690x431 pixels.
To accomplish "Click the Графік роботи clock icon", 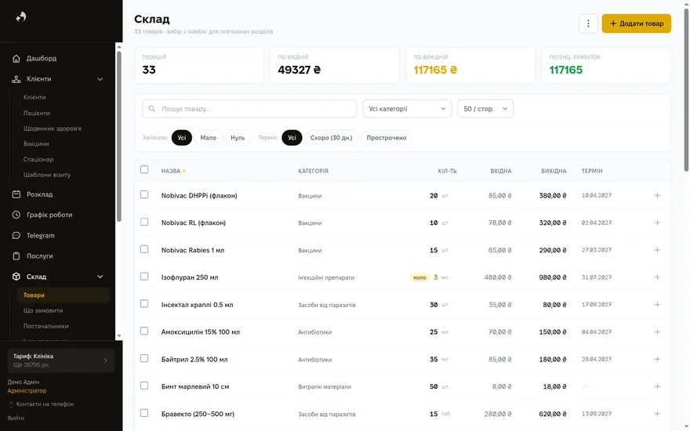I will (16, 215).
